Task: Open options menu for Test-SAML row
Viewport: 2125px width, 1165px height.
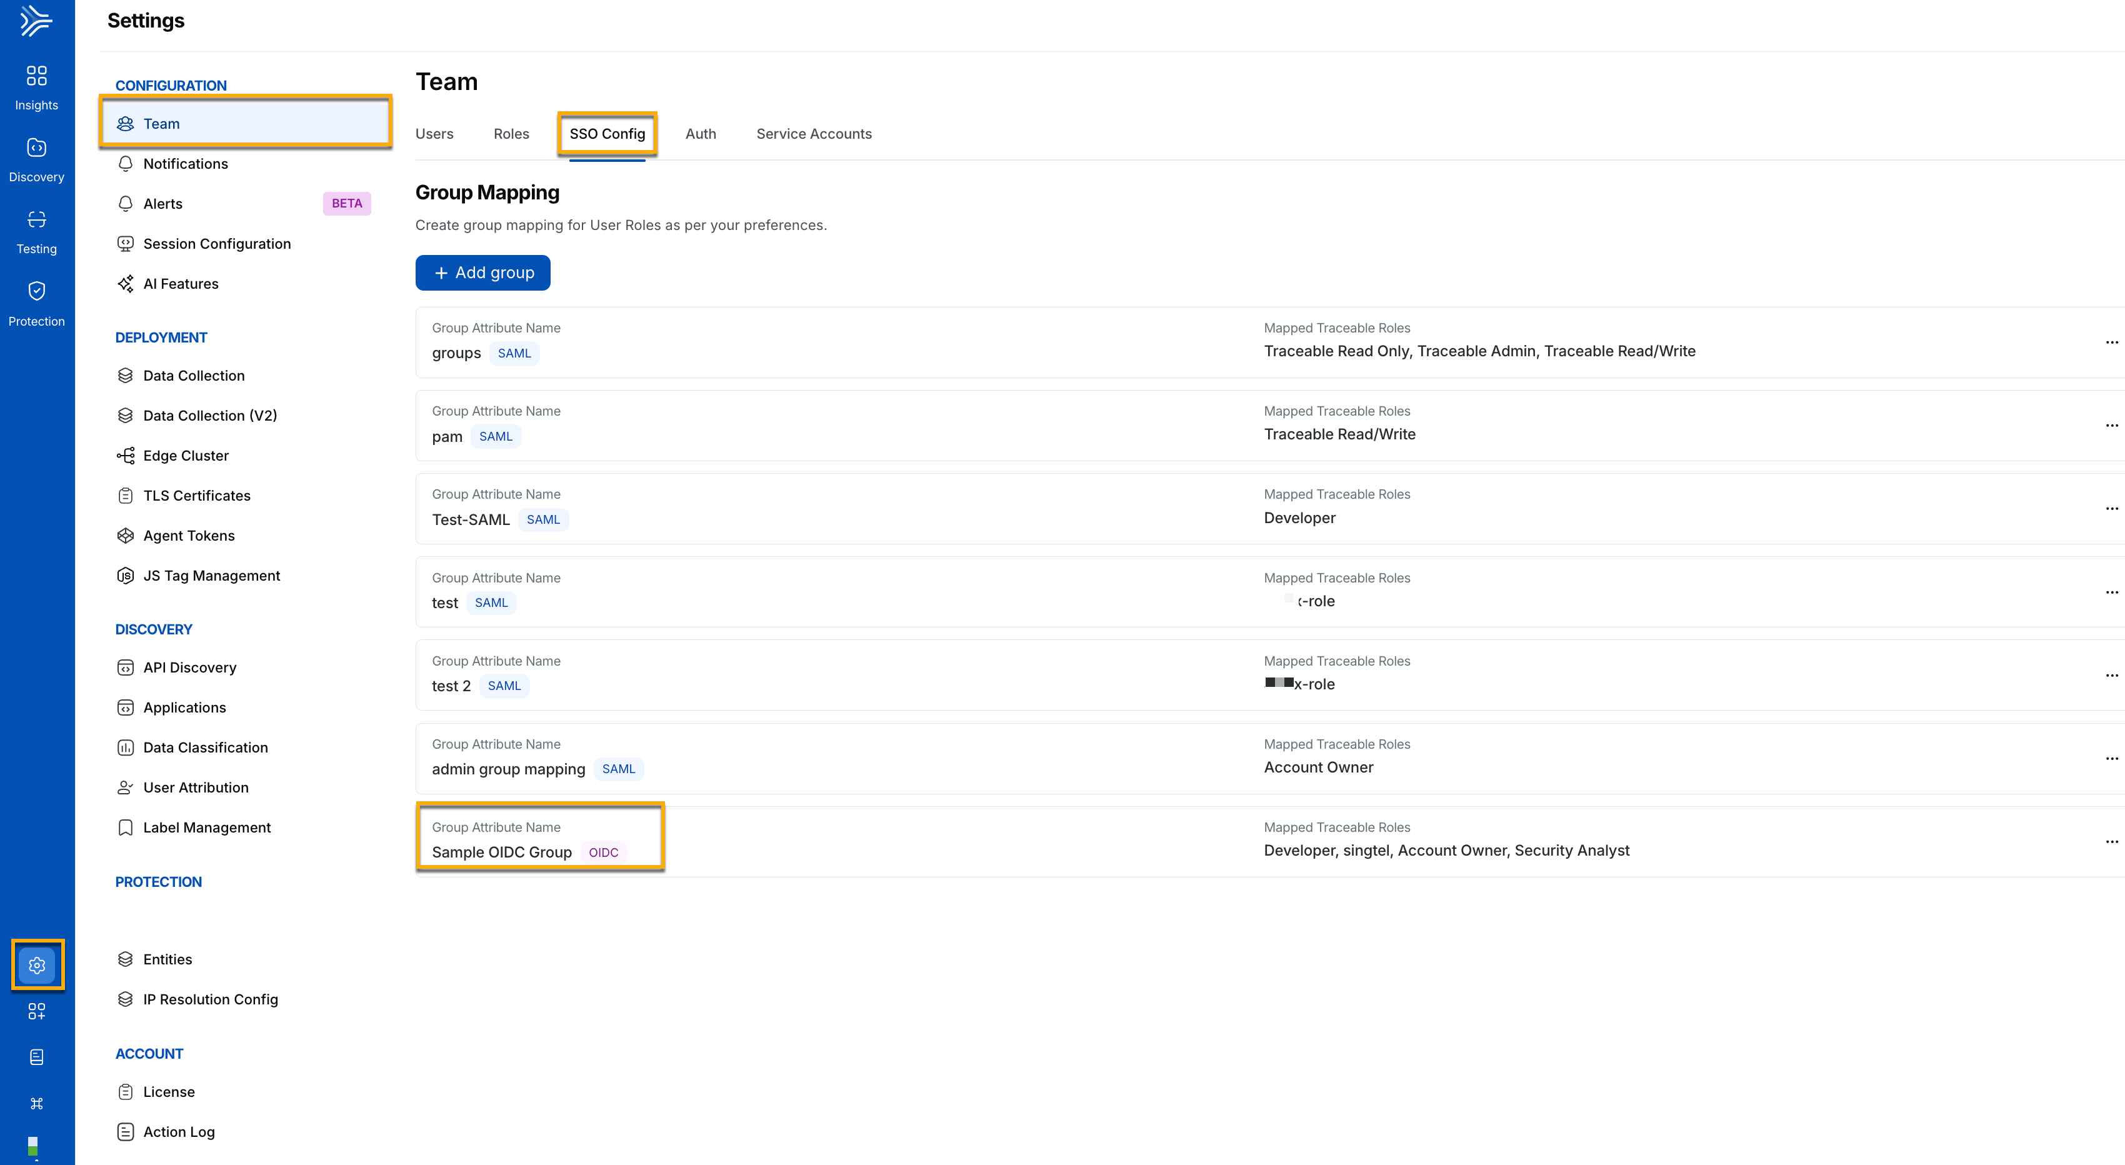Action: click(2111, 508)
